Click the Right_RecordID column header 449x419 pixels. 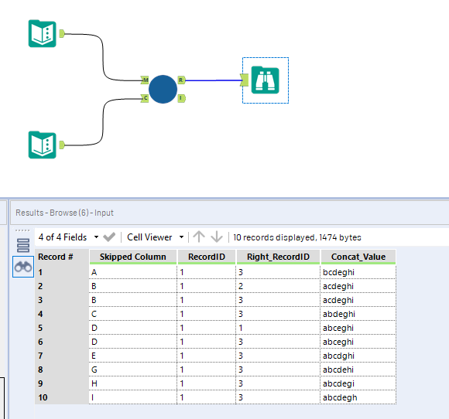point(278,257)
